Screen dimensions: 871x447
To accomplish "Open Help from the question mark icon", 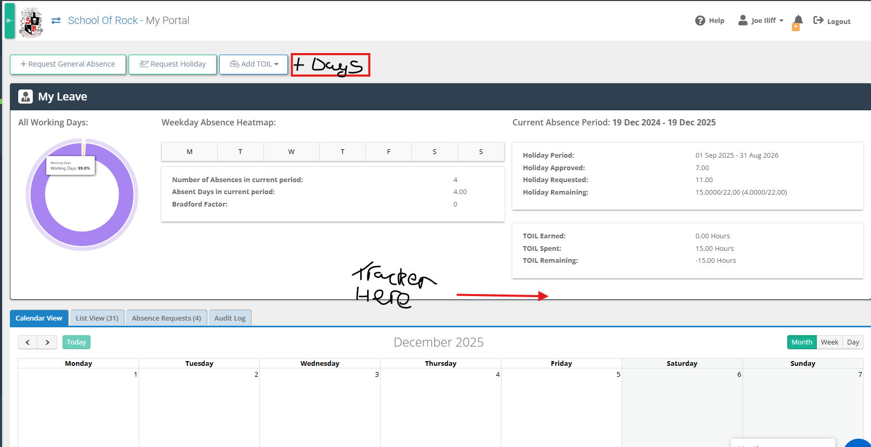I will click(700, 20).
